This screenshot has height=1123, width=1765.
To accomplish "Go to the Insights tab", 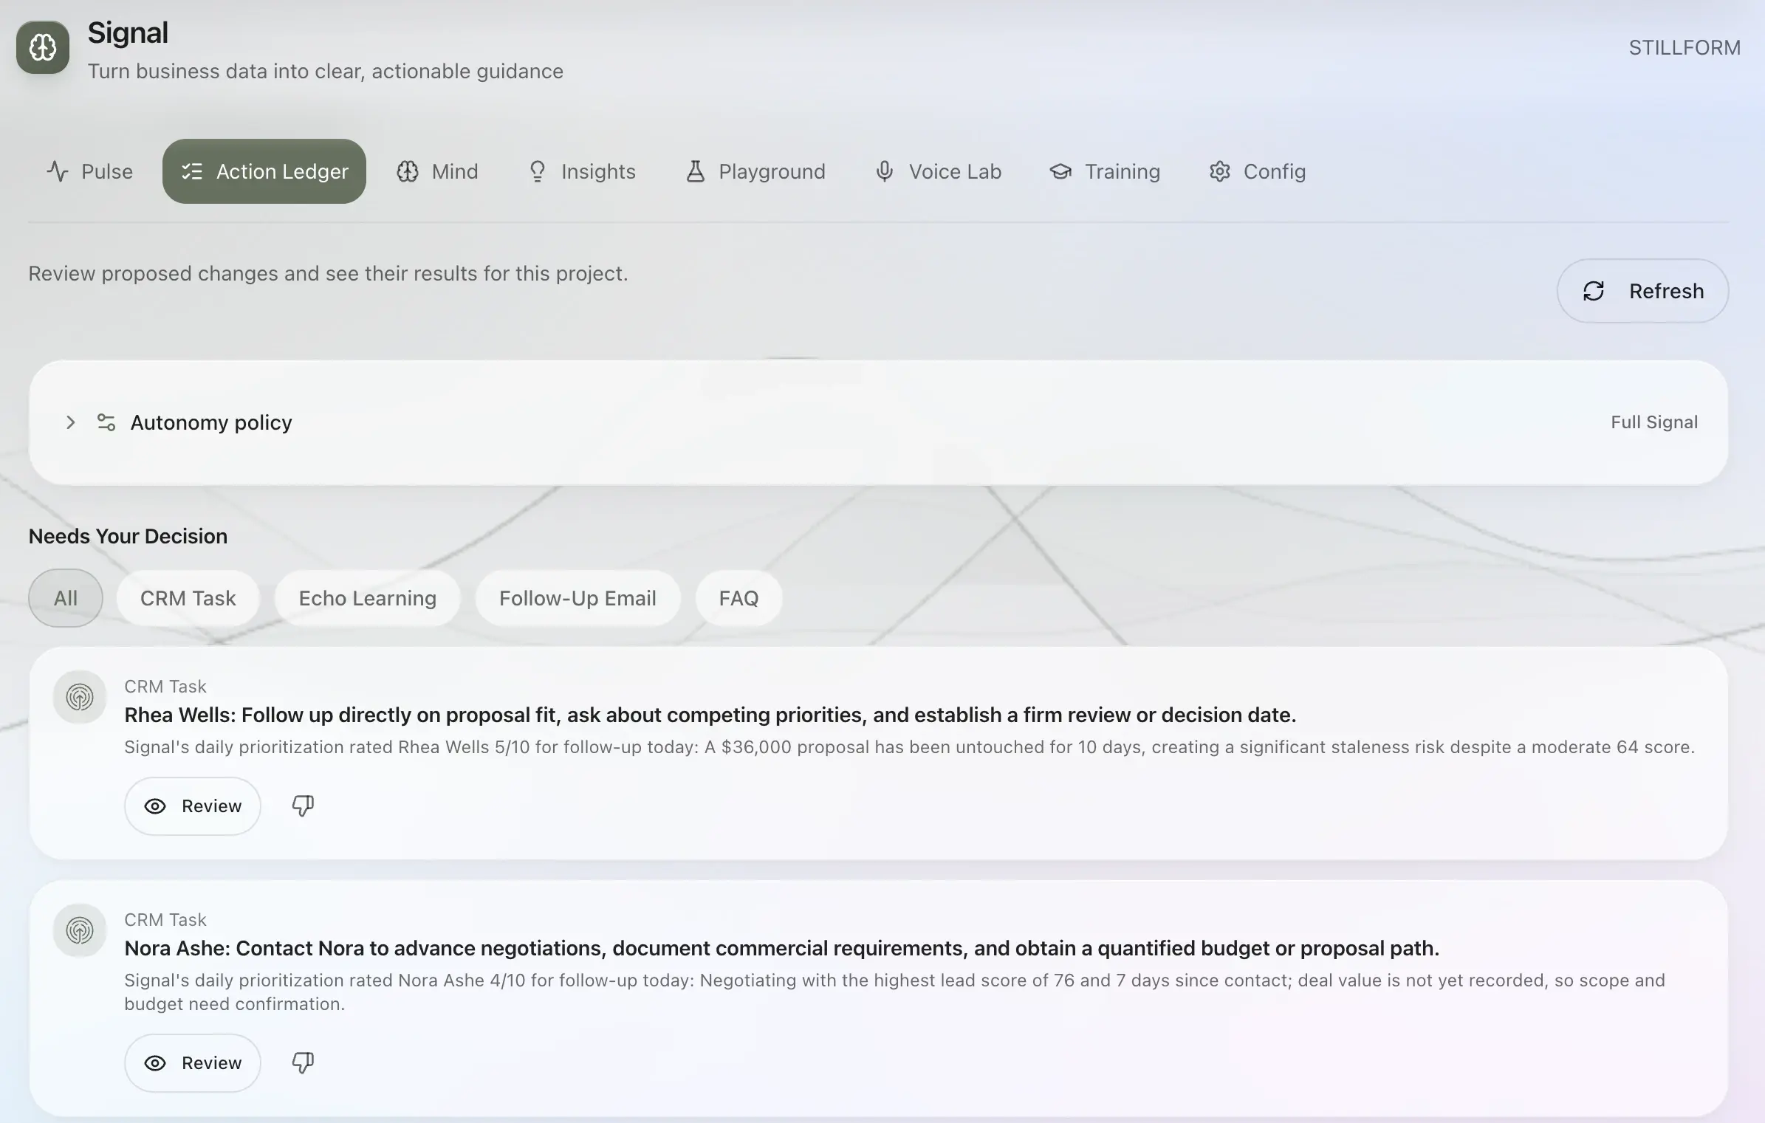I will 582,171.
